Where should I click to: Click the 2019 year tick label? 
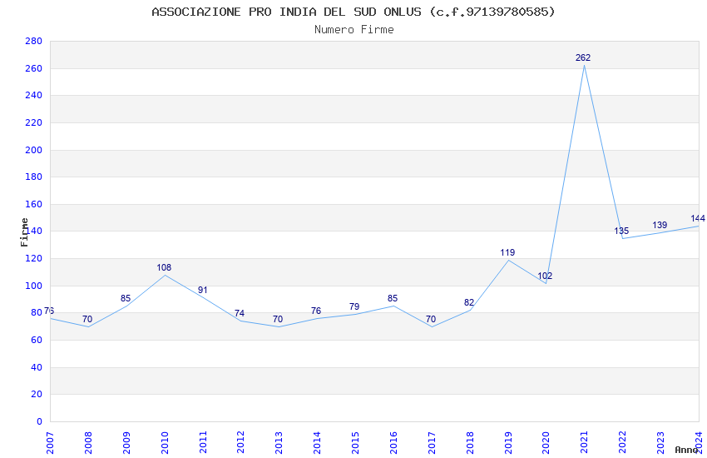(508, 442)
